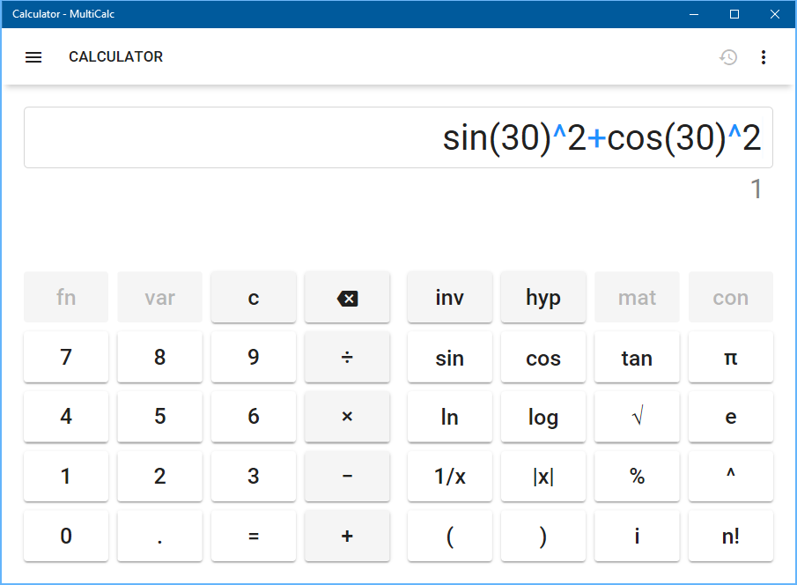The width and height of the screenshot is (797, 585).
Task: Open the con constants list
Action: point(730,298)
